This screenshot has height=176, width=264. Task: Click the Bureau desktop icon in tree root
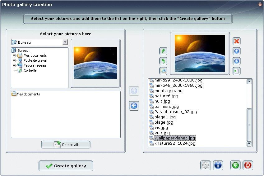[14, 50]
